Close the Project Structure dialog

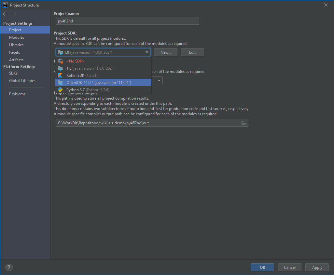coord(326,5)
